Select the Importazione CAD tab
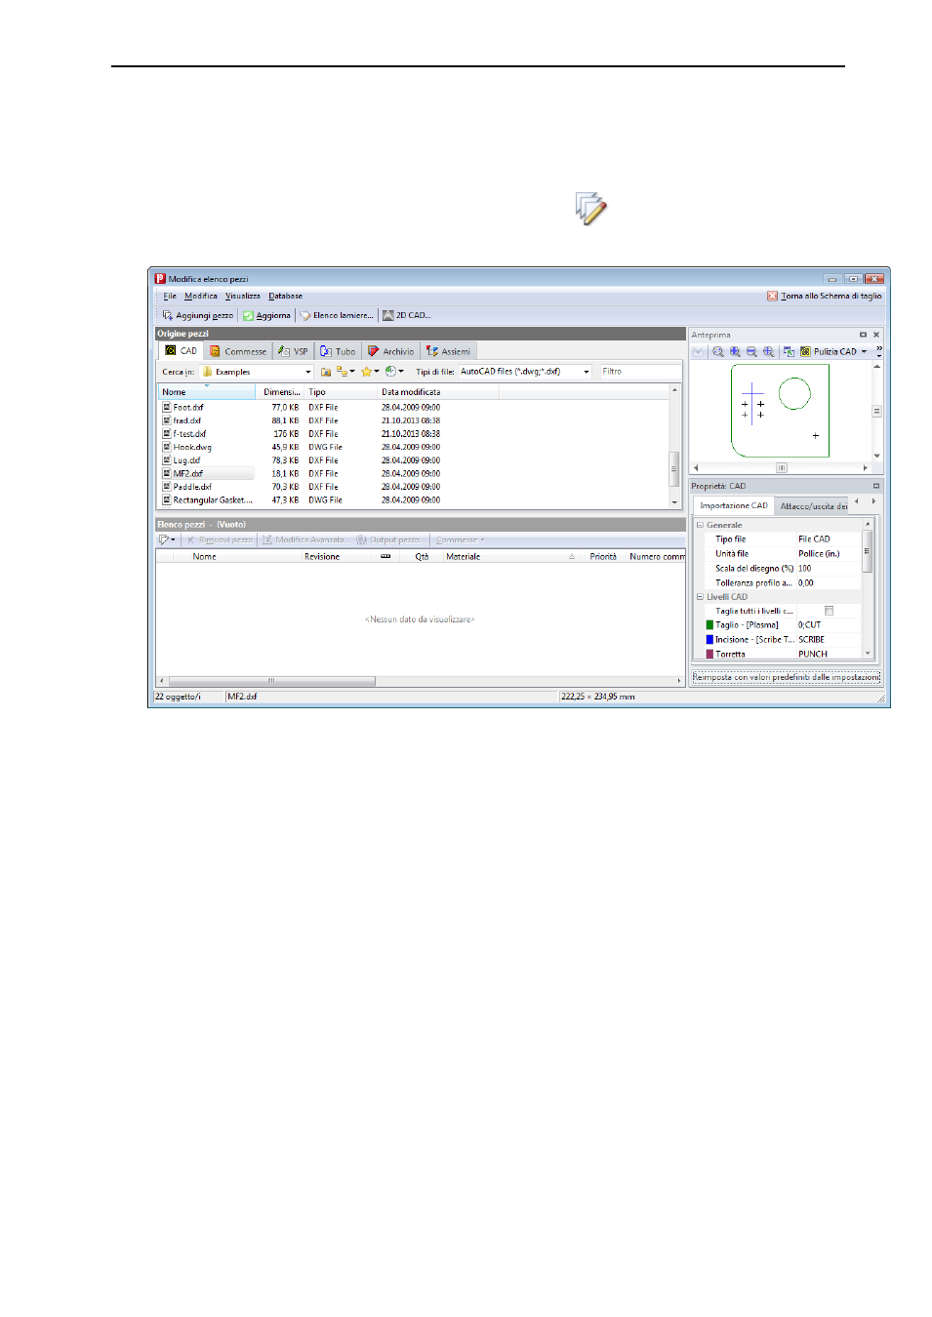 (x=733, y=505)
